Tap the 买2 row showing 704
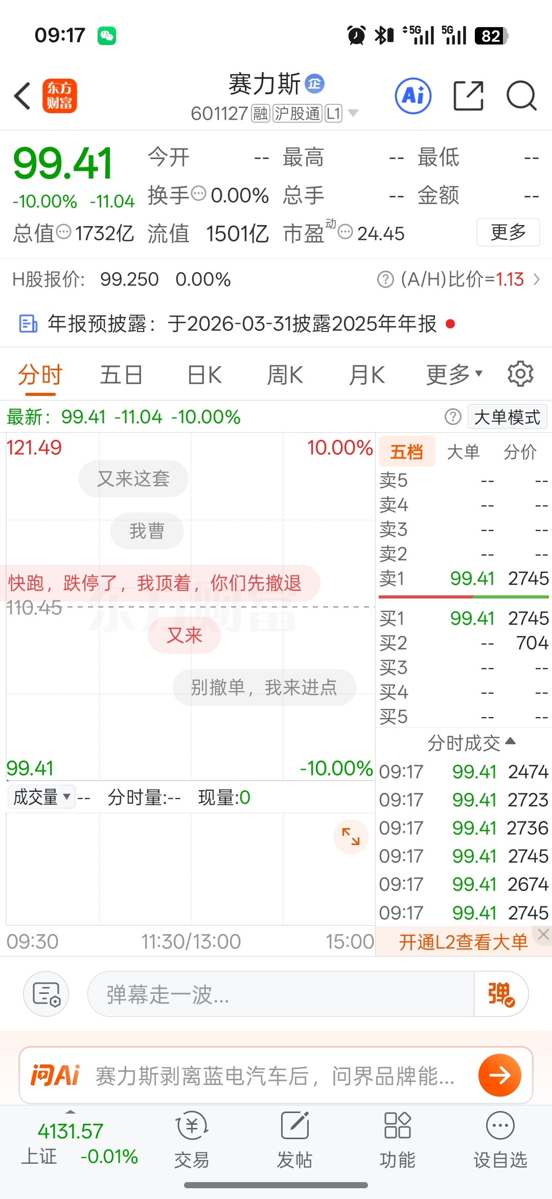This screenshot has width=552, height=1199. [x=464, y=643]
